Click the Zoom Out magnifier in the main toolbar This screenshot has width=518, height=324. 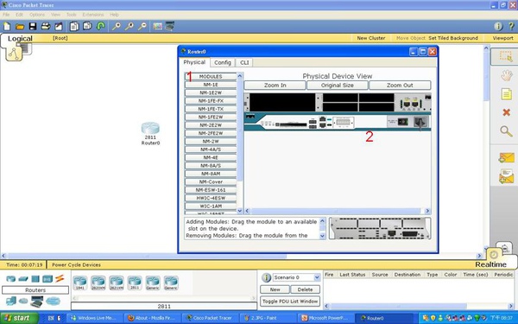(x=142, y=27)
